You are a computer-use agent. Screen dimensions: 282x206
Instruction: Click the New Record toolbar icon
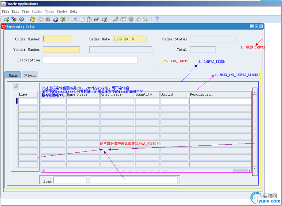click(x=6, y=19)
